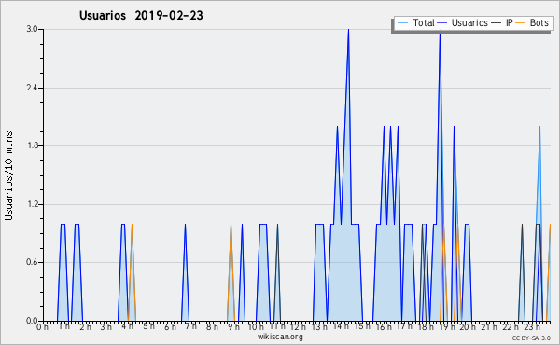560x345 pixels.
Task: Click the 'IP' legend entry
Action: click(x=510, y=22)
